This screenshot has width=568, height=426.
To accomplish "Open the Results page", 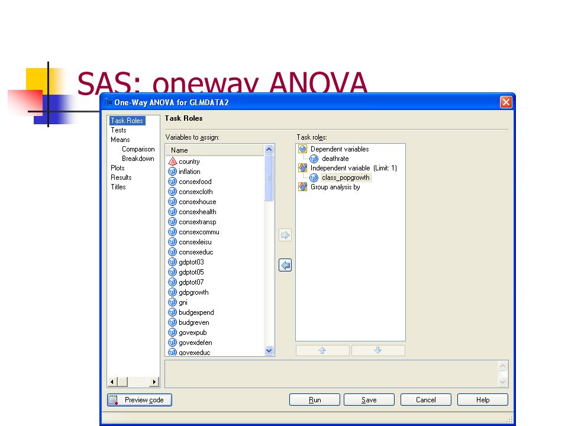I will [121, 177].
